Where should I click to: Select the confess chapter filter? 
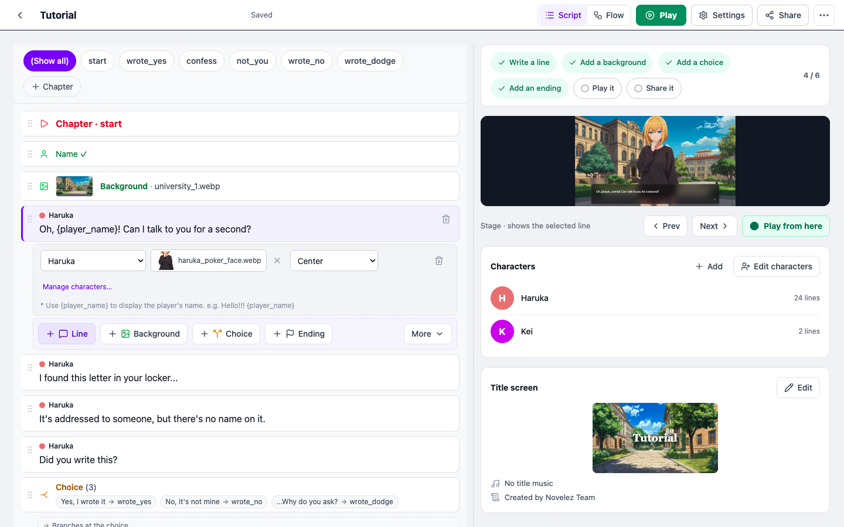[202, 61]
